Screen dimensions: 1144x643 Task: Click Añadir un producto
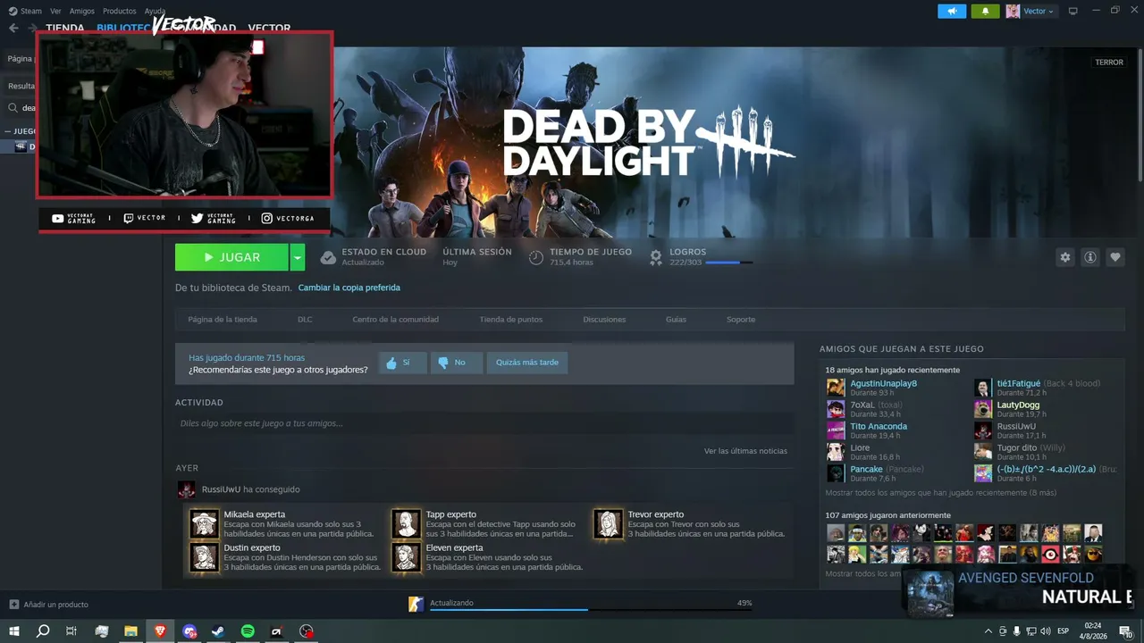click(48, 605)
